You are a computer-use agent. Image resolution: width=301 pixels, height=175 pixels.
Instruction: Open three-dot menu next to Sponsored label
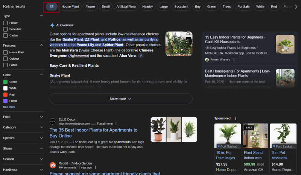coord(236,119)
